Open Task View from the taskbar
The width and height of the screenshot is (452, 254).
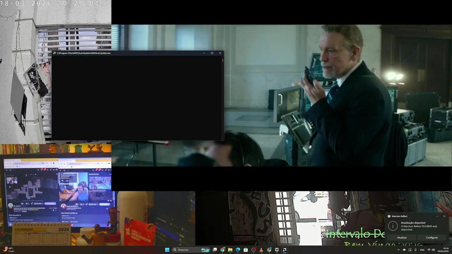215,250
